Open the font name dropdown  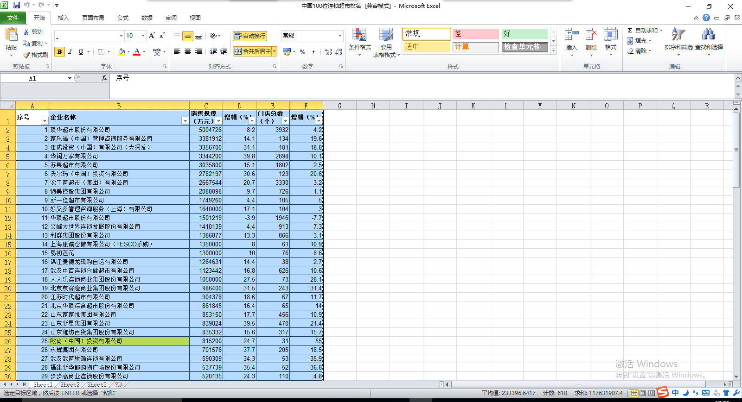121,36
